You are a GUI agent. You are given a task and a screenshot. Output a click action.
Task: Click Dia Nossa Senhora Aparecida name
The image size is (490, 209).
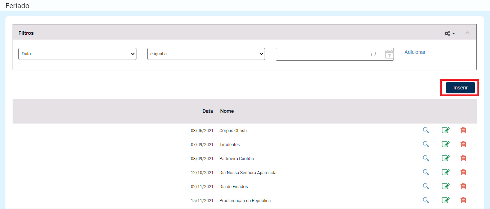[248, 173]
